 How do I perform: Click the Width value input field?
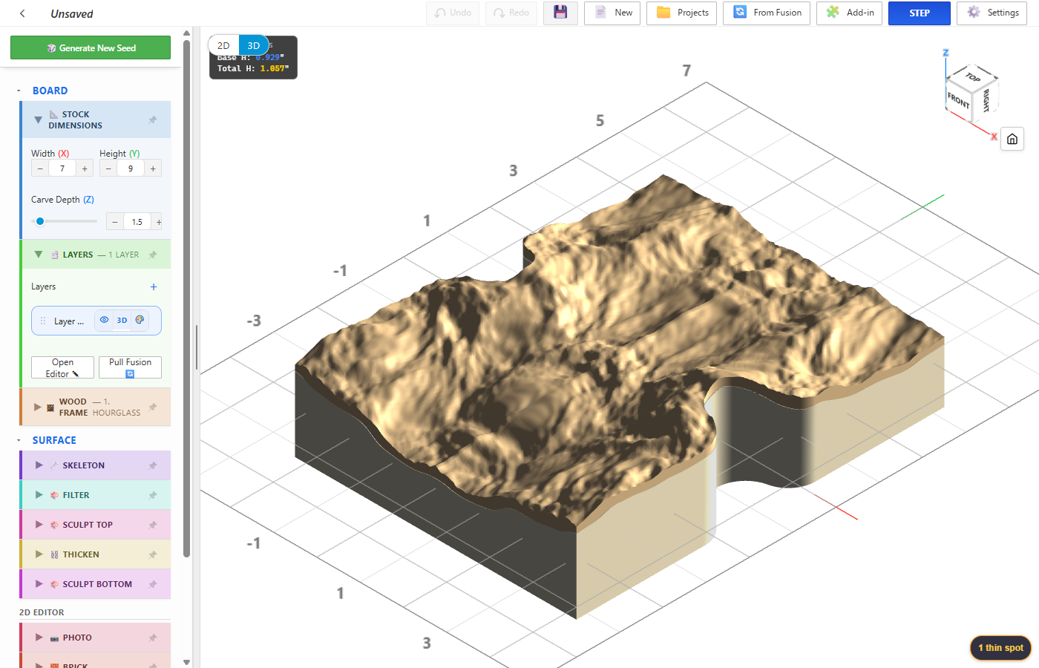62,168
